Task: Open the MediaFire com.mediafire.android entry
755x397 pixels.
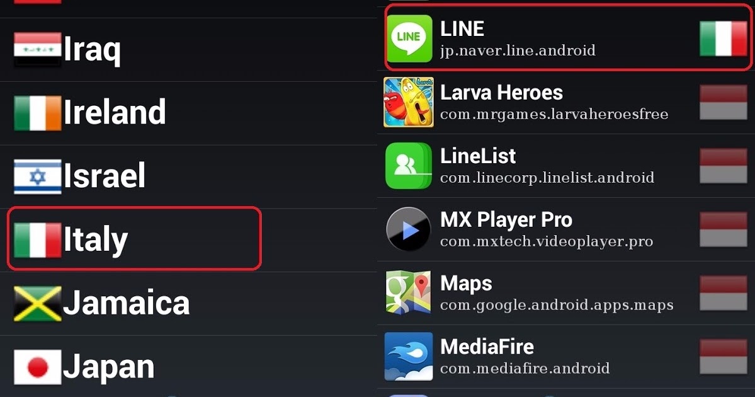Action: (566, 357)
